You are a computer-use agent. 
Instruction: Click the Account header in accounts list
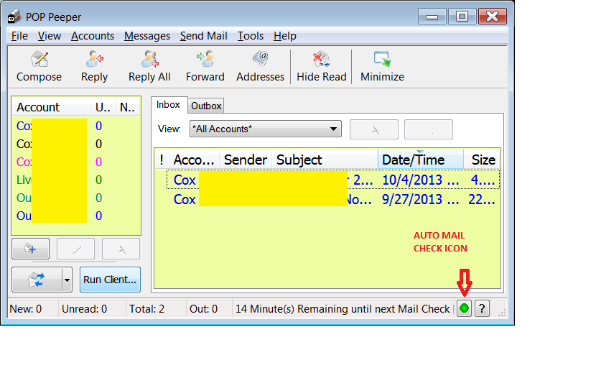tap(51, 107)
